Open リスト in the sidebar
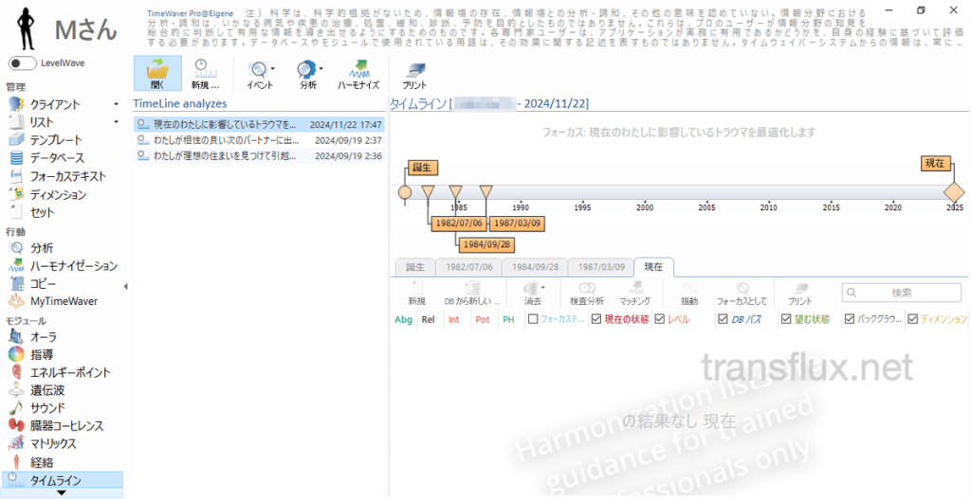This screenshot has height=499, width=971. click(42, 122)
